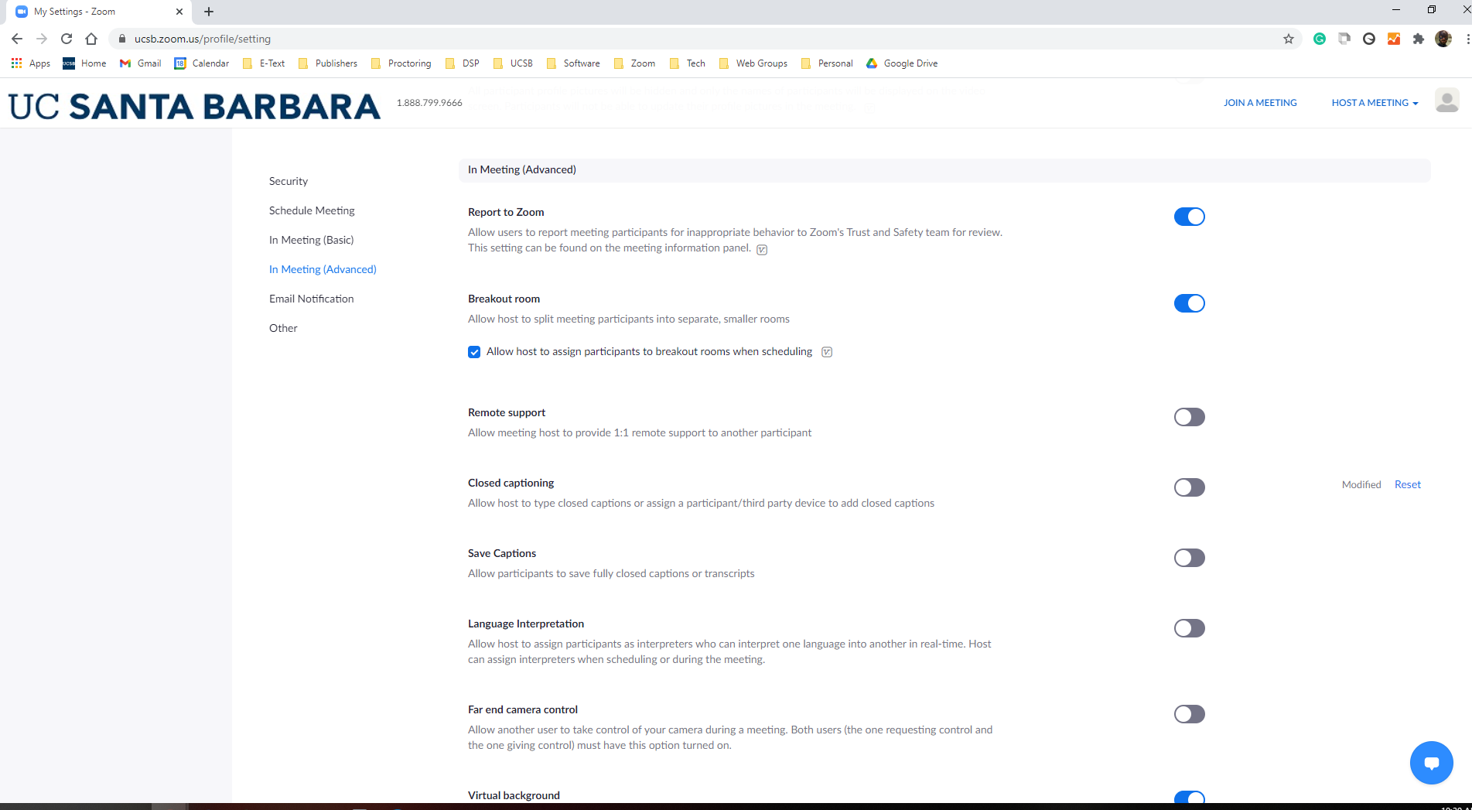Click Chrome three-dot menu
This screenshot has height=810, width=1472.
tap(1467, 39)
